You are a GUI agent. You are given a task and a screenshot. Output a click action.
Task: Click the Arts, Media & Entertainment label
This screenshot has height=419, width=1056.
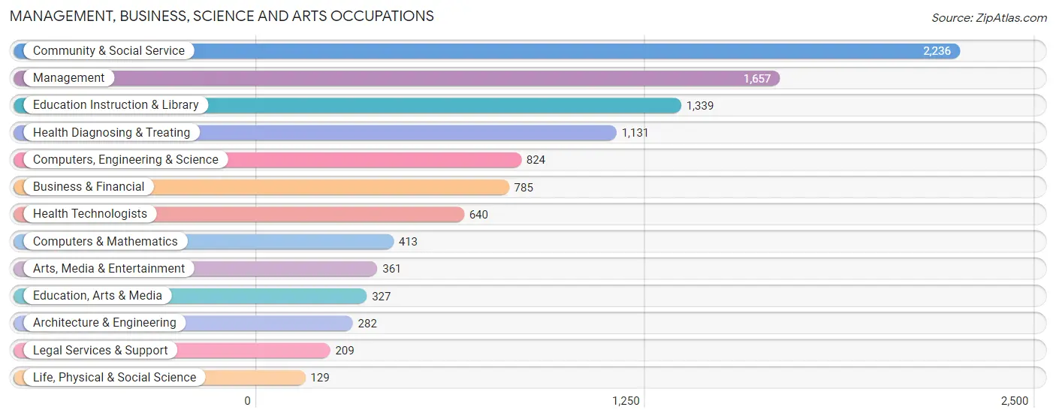(x=109, y=269)
